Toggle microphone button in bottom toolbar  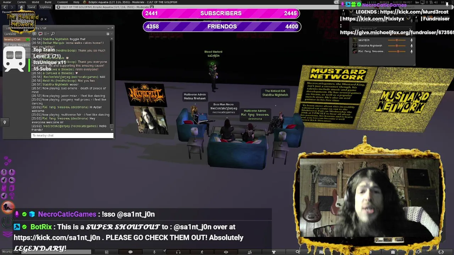click(154, 252)
